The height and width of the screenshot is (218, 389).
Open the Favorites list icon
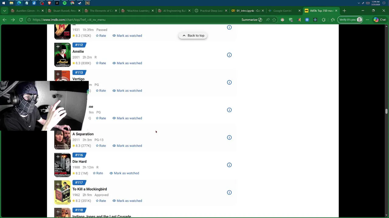click(333, 20)
